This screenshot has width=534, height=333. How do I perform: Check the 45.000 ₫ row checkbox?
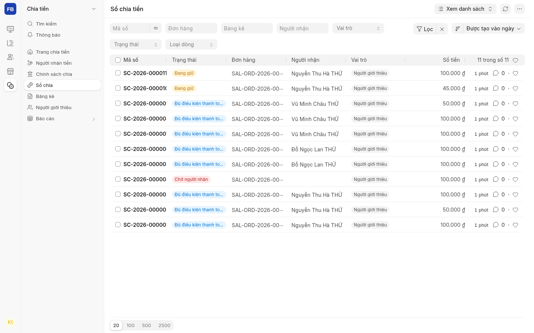(x=118, y=88)
